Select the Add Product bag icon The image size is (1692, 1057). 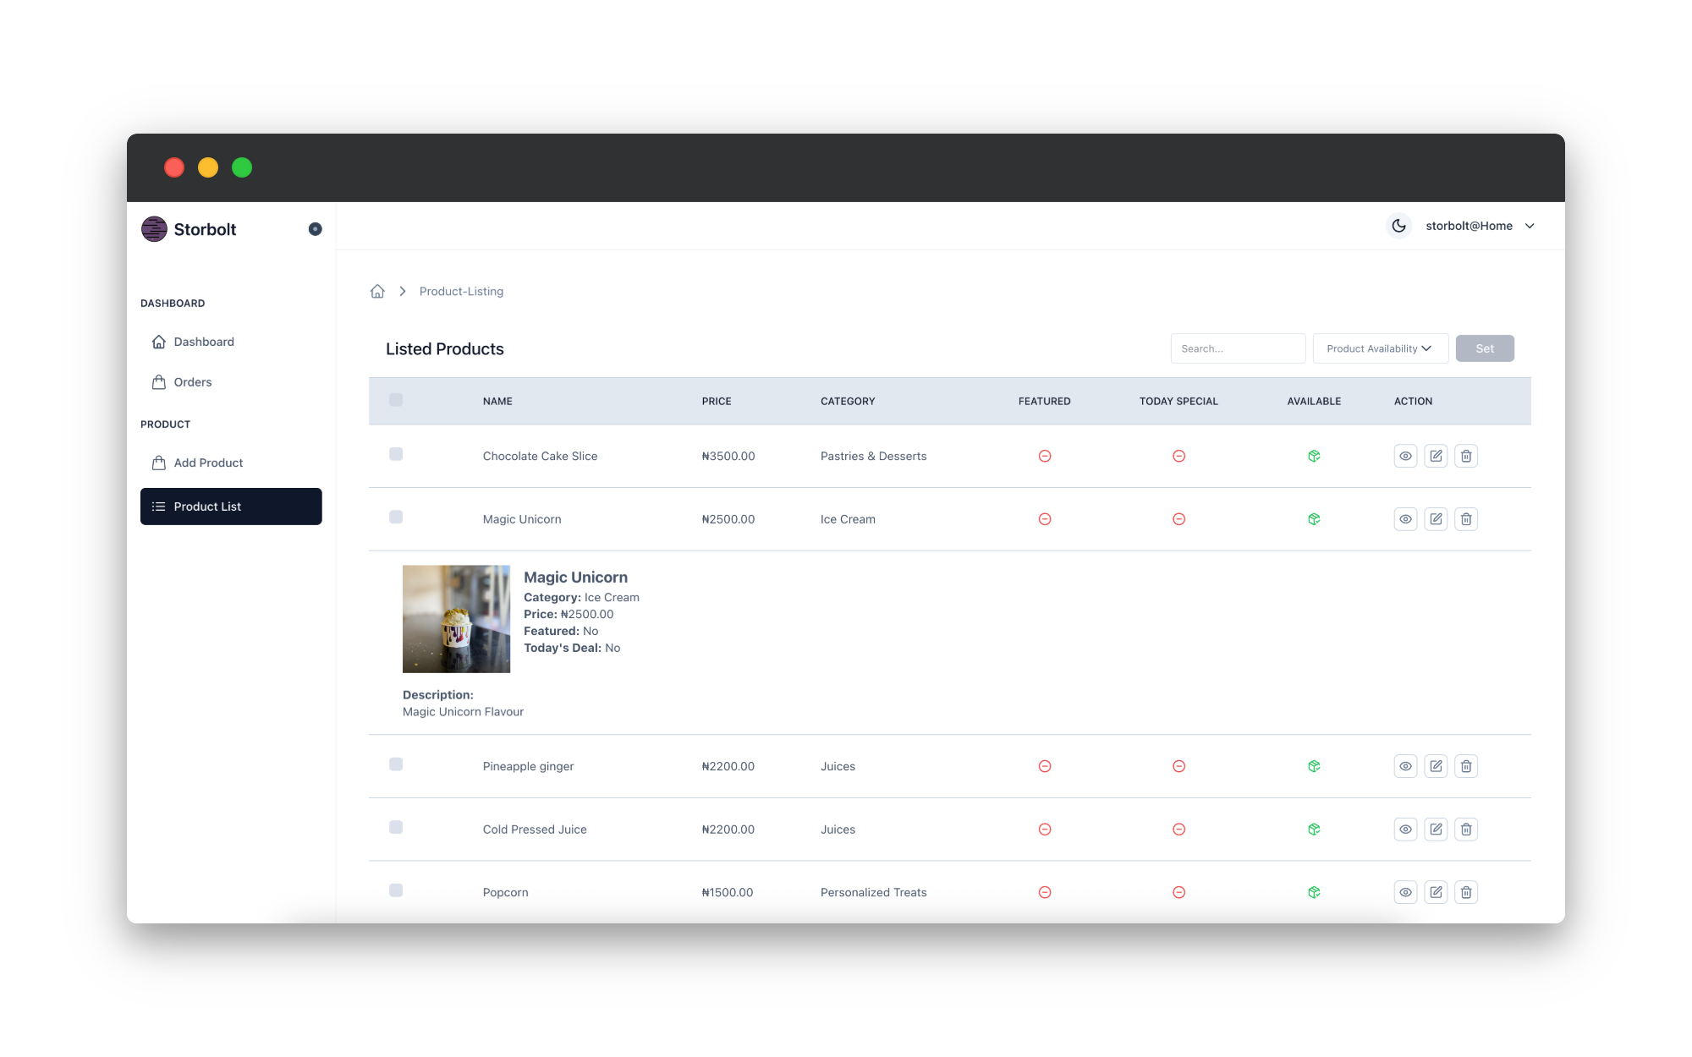[x=159, y=463]
